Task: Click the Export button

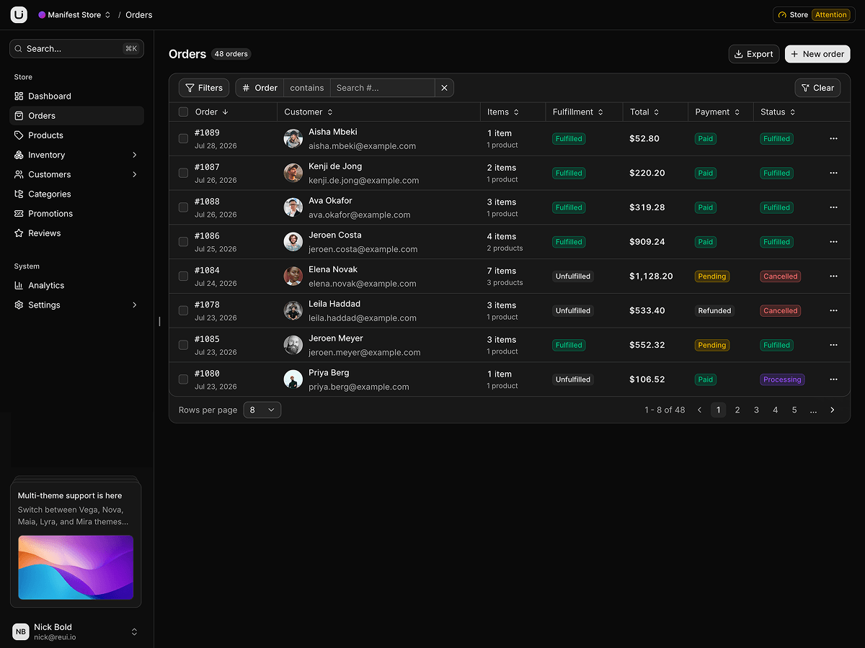Action: click(754, 54)
